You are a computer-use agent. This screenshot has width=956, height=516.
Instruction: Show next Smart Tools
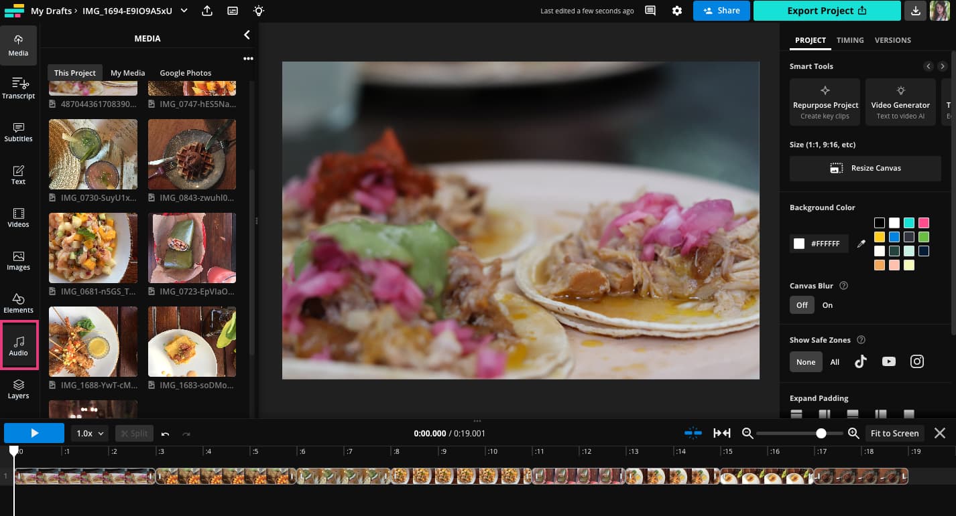[x=943, y=66]
